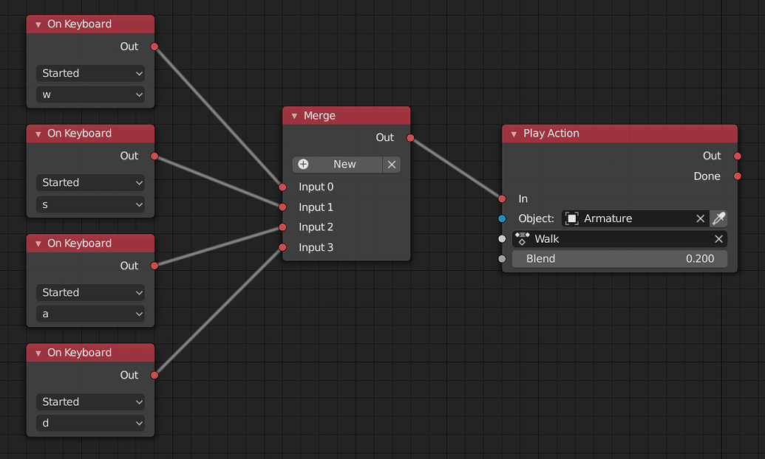This screenshot has height=459, width=765.
Task: Click the X icon beside New in Merge node
Action: pos(392,164)
